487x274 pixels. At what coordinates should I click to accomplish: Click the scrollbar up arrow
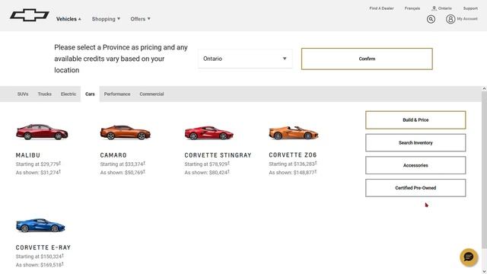(484, 88)
